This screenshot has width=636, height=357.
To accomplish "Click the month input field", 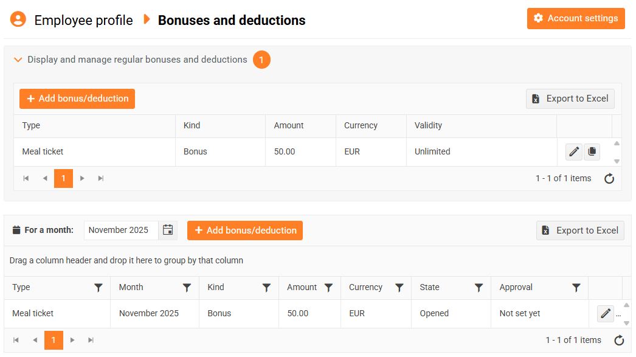I will pyautogui.click(x=120, y=230).
